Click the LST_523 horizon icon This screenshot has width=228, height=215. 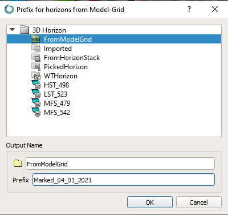click(36, 94)
